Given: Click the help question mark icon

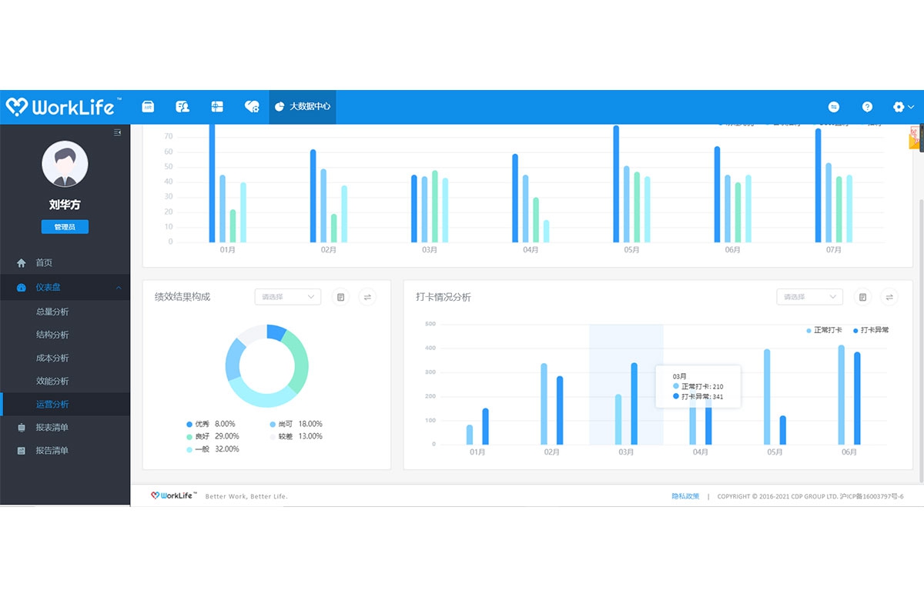Looking at the screenshot, I should point(867,107).
